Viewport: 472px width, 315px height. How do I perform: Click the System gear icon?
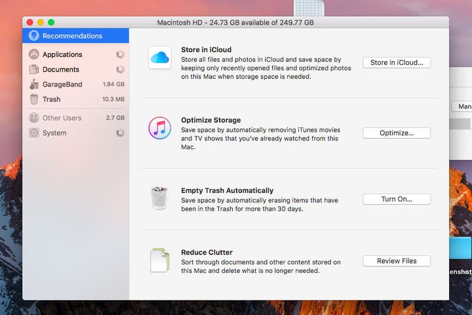click(x=33, y=133)
